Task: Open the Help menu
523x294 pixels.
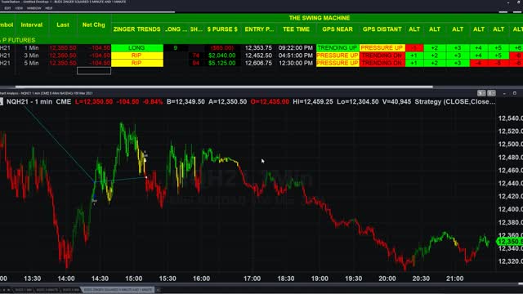Action: point(49,8)
